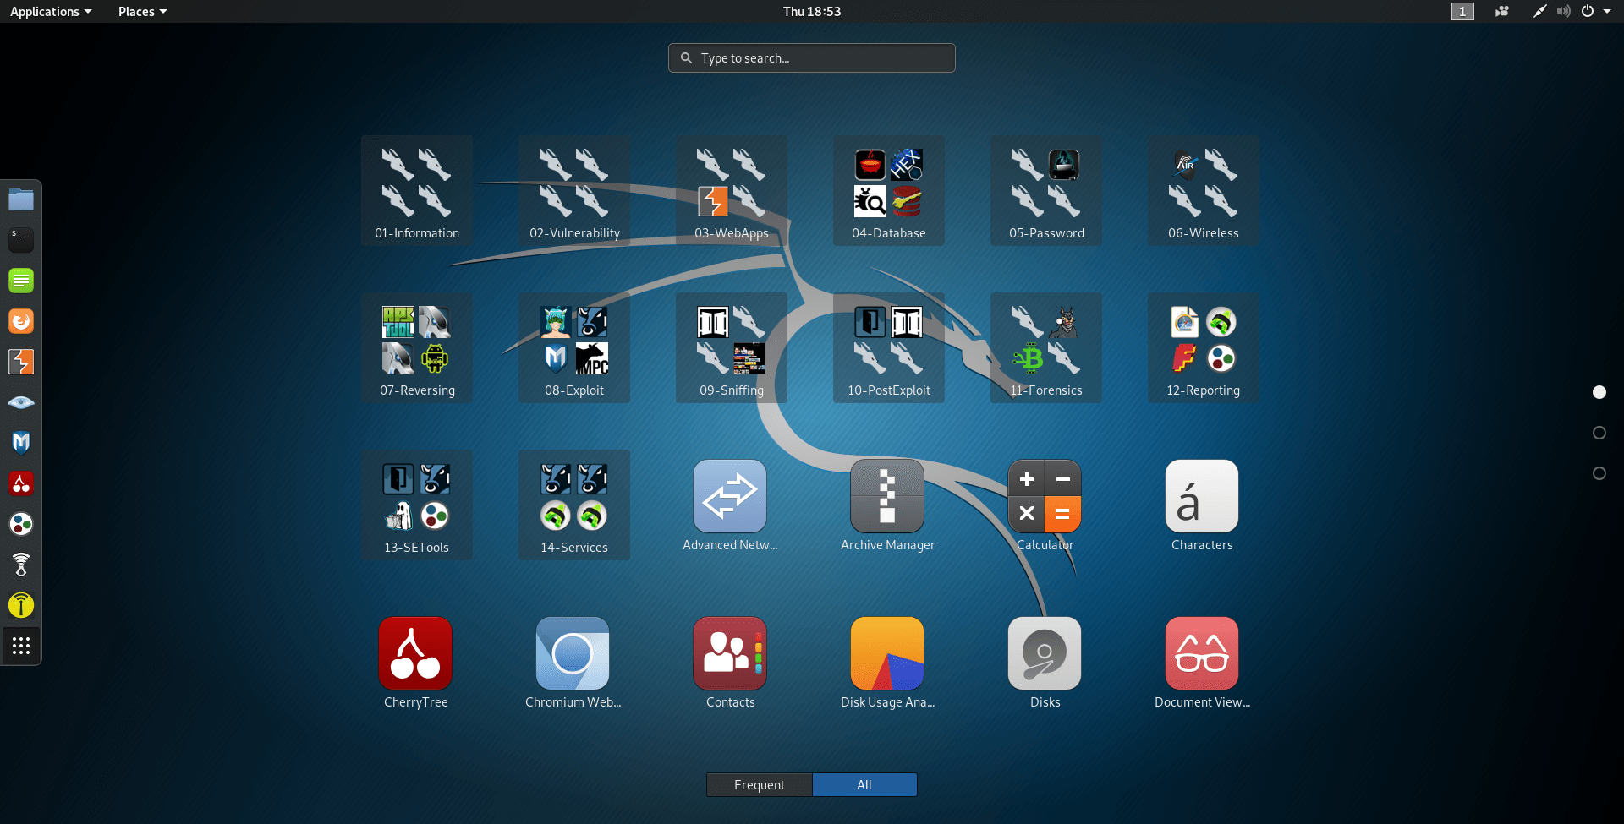Screen dimensions: 1624x824
Task: Open the 14-Services app folder
Action: [574, 505]
